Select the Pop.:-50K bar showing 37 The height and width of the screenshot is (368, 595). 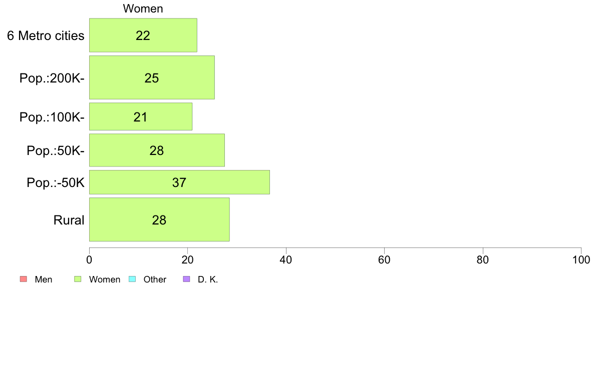pos(179,182)
